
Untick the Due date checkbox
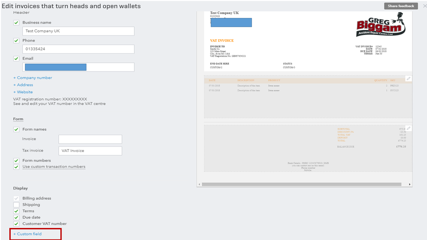click(16, 217)
